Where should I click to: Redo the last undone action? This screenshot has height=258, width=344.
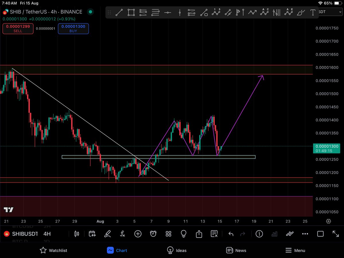click(x=243, y=234)
